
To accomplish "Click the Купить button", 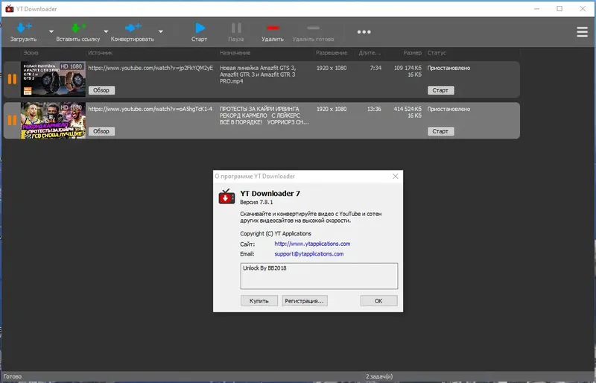I will [x=259, y=301].
